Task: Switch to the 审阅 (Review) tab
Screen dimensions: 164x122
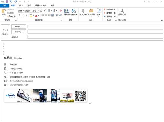Action: click(52, 5)
